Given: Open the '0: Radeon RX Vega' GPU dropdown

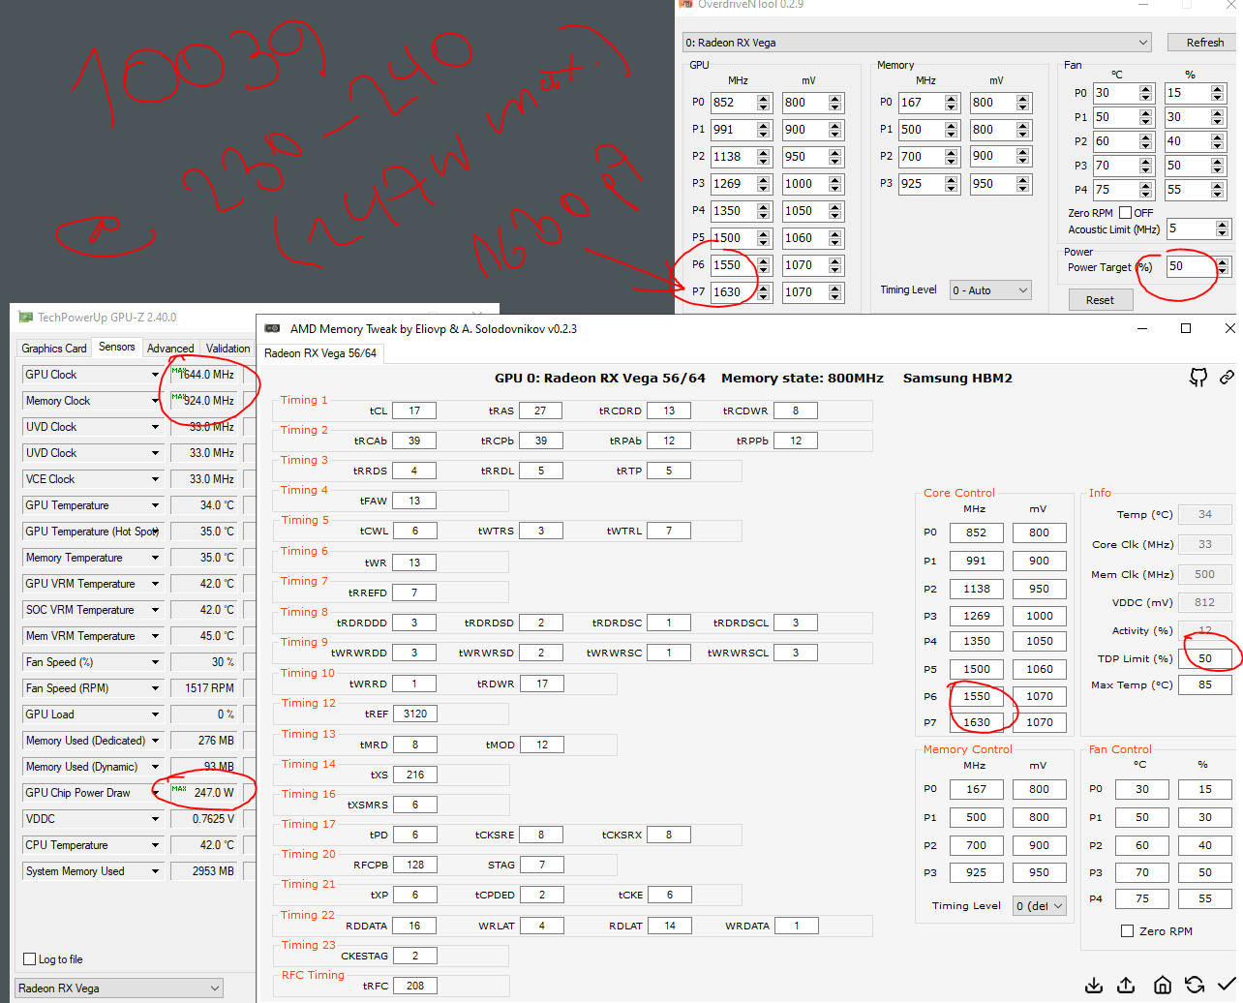Looking at the screenshot, I should 918,43.
